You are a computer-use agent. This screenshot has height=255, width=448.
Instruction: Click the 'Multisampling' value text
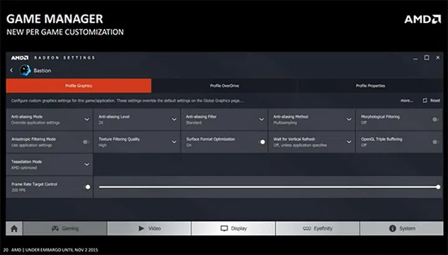285,123
